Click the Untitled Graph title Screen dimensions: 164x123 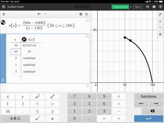16,7
